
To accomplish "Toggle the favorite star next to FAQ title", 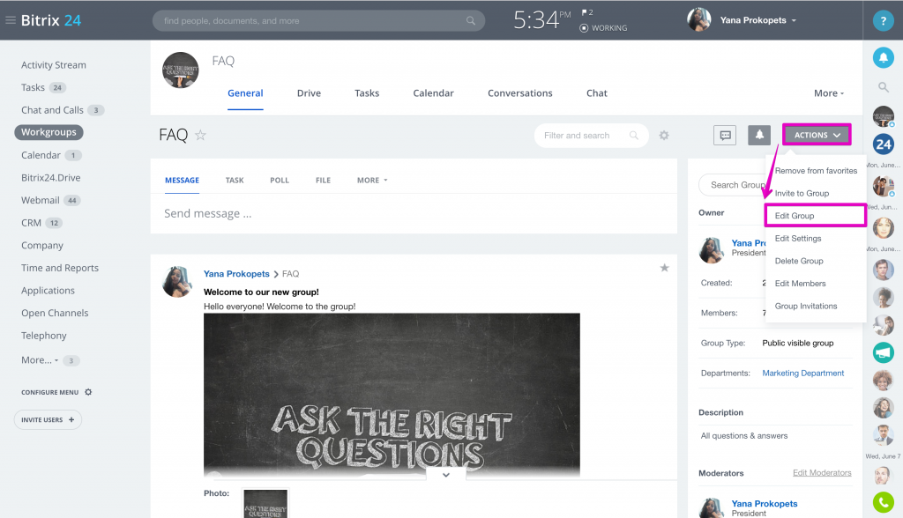I will (200, 136).
